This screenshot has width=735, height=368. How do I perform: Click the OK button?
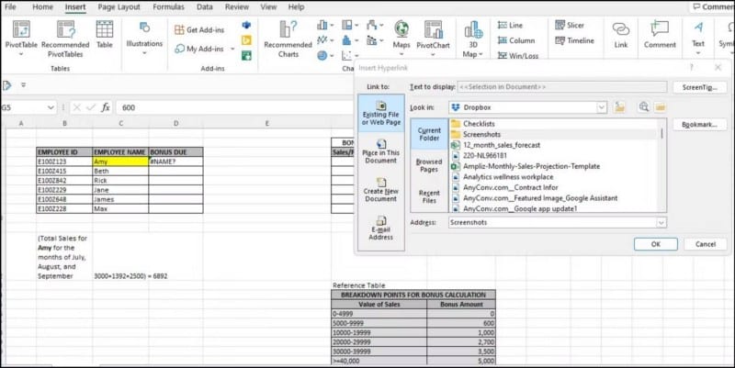[x=656, y=244]
